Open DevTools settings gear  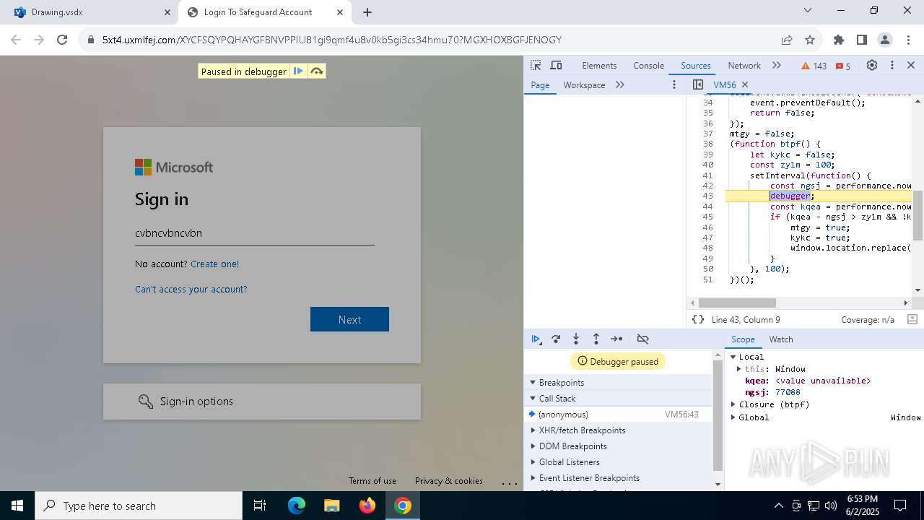(872, 65)
